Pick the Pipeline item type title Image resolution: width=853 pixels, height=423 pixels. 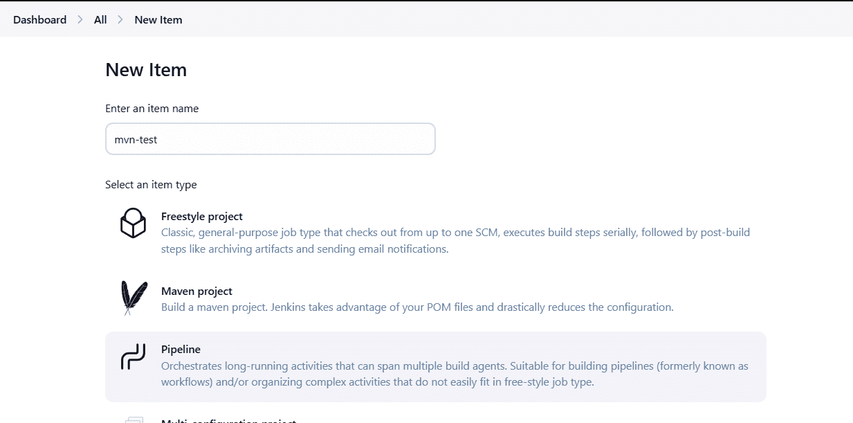coord(181,350)
